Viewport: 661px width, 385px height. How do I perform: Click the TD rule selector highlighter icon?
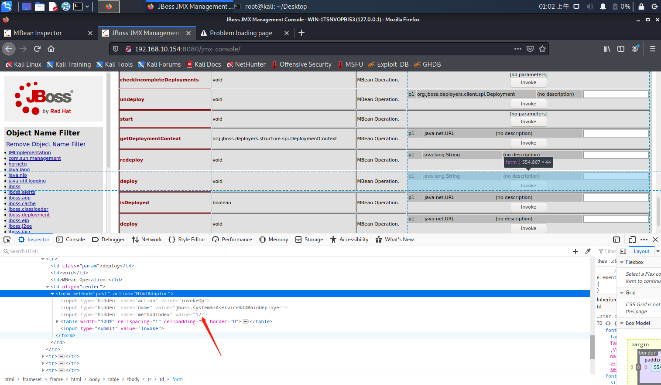click(x=608, y=323)
